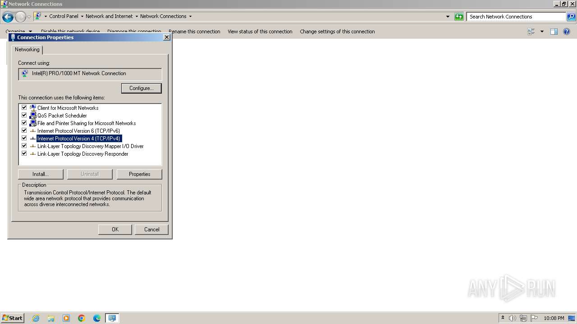Open Properties for the selected item
Viewport: 577px width, 324px height.
(x=139, y=174)
